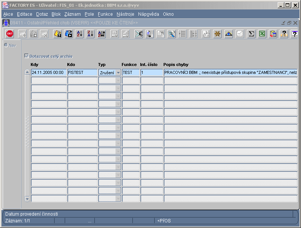Click the record scroll up arrow button
Screen dimensions: 301x228
[x=27, y=72]
